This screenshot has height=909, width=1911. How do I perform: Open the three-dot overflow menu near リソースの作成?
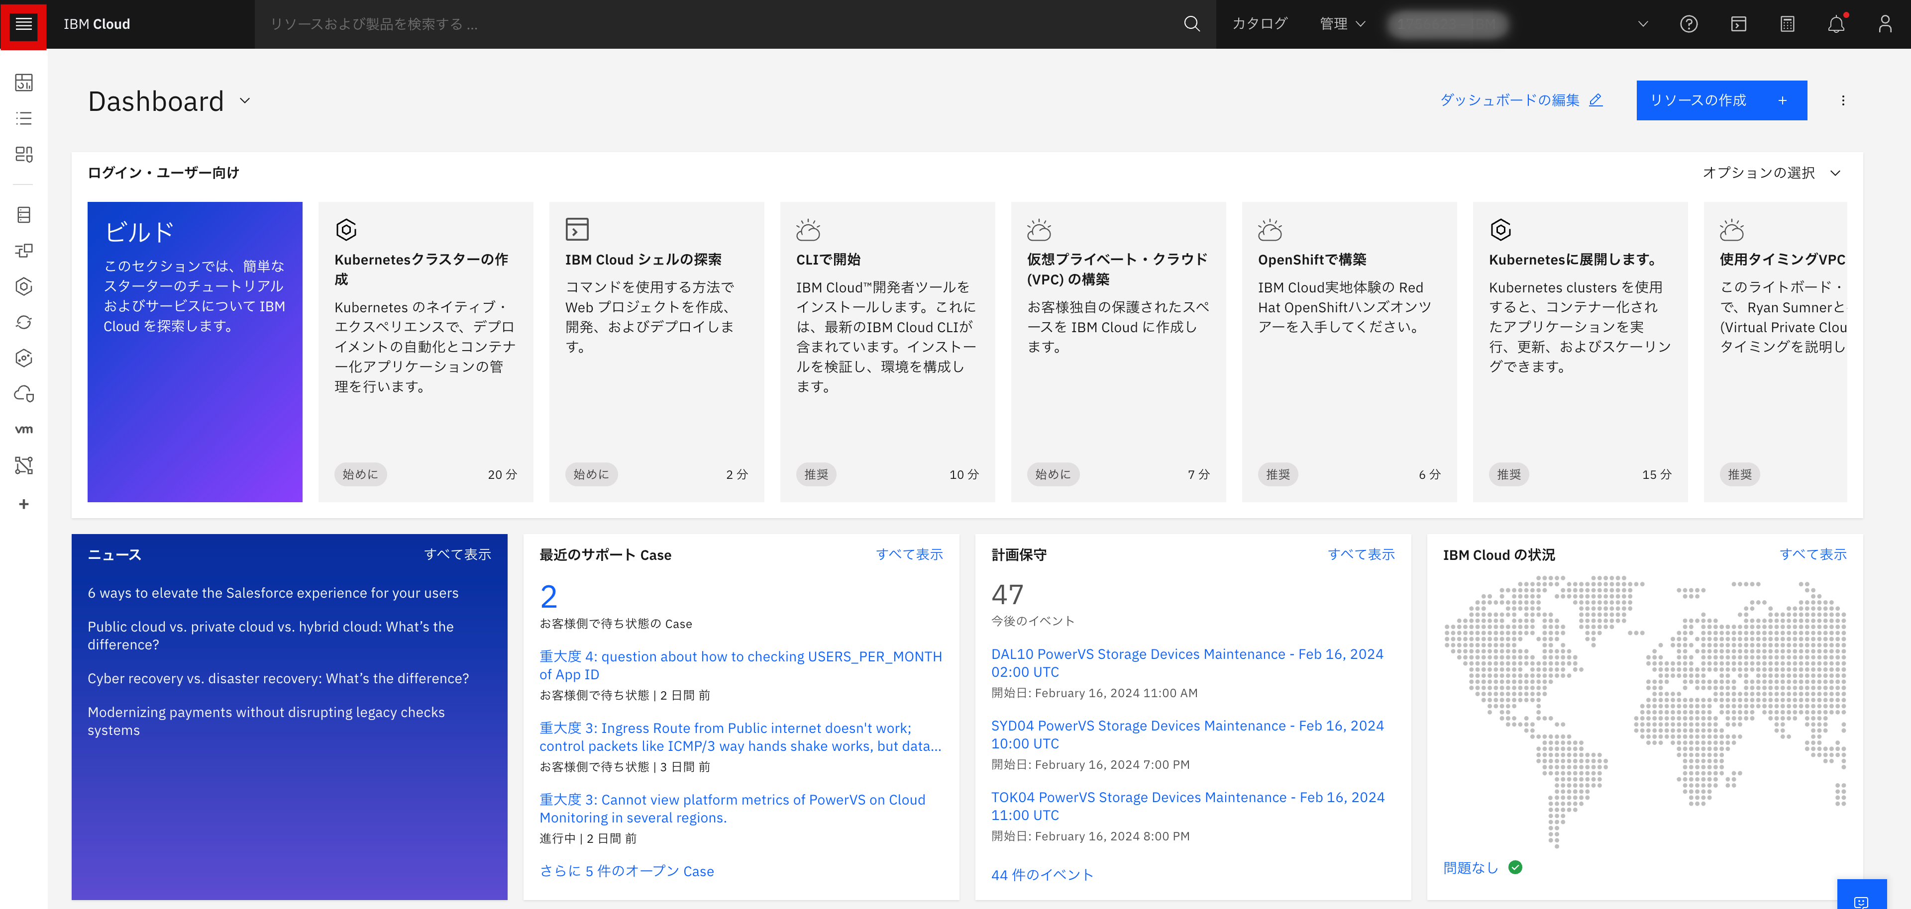pos(1843,100)
